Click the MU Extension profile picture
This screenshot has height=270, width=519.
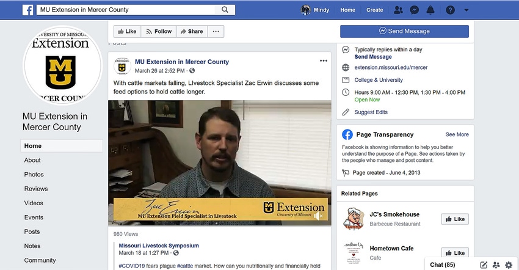62,65
